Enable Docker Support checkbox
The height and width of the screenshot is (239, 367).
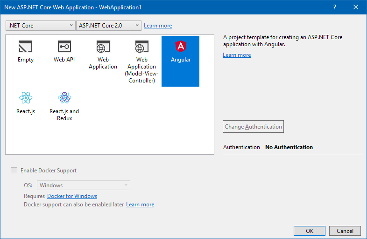[14, 171]
